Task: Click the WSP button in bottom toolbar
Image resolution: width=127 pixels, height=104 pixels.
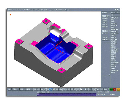Action: [x=35, y=89]
